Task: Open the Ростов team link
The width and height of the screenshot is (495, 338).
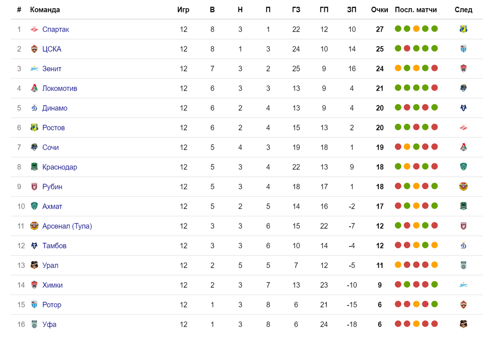Action: click(54, 128)
